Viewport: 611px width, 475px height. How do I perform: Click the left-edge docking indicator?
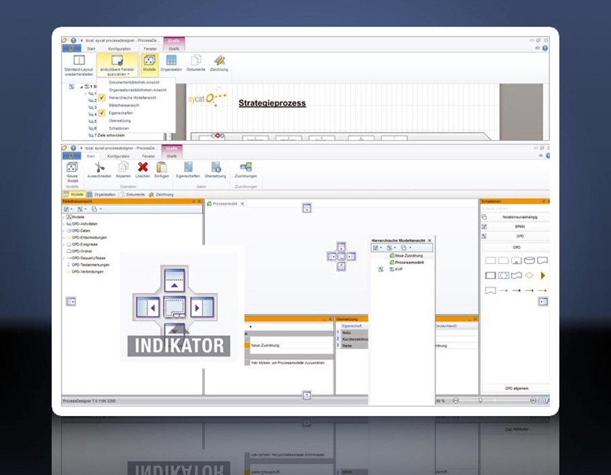[71, 301]
